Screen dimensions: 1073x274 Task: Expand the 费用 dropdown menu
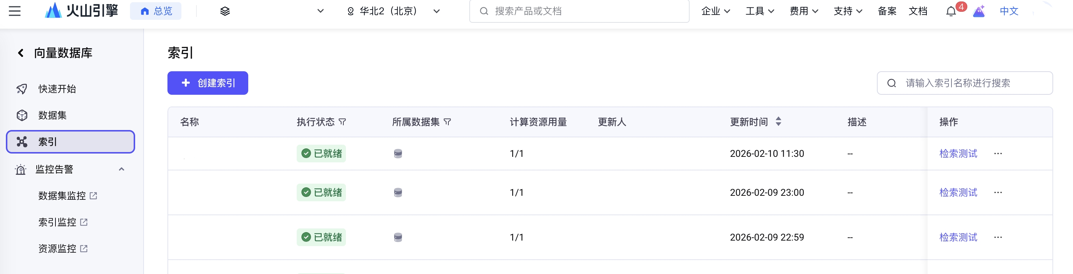click(803, 11)
